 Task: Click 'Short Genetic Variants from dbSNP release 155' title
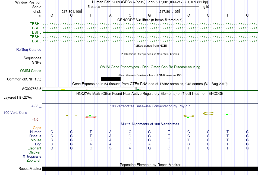[x=150, y=75]
